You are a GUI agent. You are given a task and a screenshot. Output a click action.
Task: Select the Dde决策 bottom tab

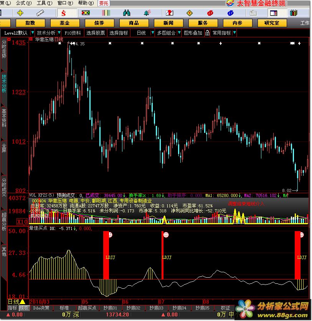pos(41,308)
